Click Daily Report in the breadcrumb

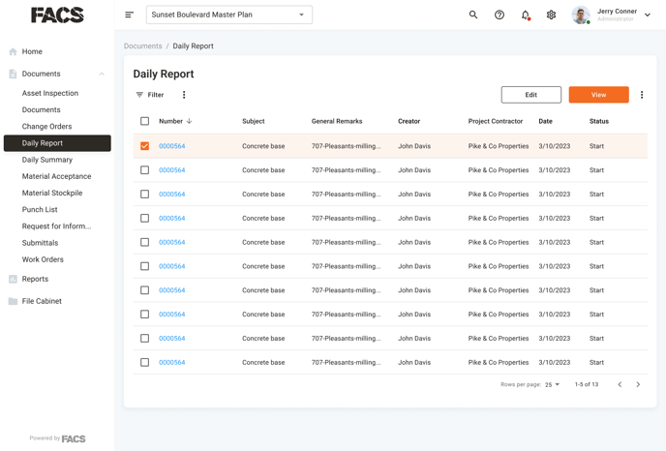[x=193, y=45]
